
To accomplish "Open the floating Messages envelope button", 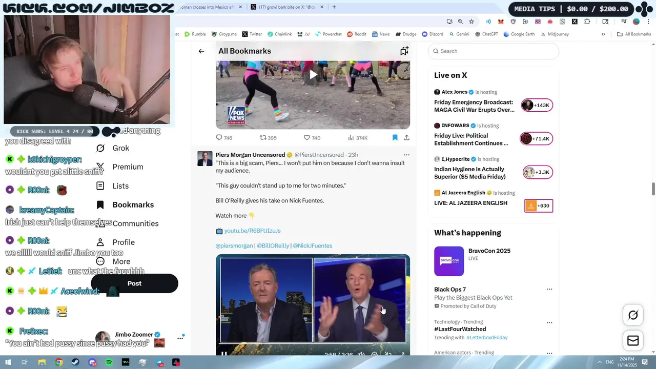I will 633,341.
